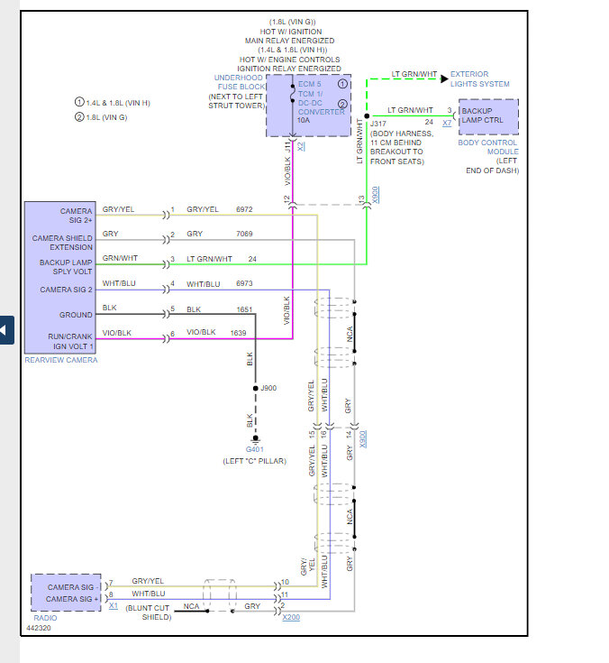Select the Hot W/ Ignition header text

(291, 32)
